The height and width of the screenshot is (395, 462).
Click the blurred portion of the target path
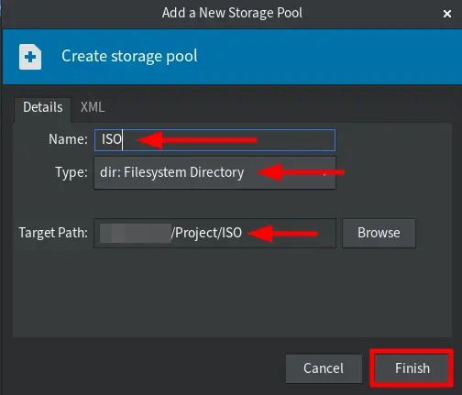(136, 234)
